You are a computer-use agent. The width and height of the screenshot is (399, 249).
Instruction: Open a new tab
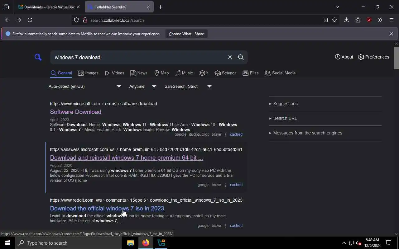click(160, 7)
